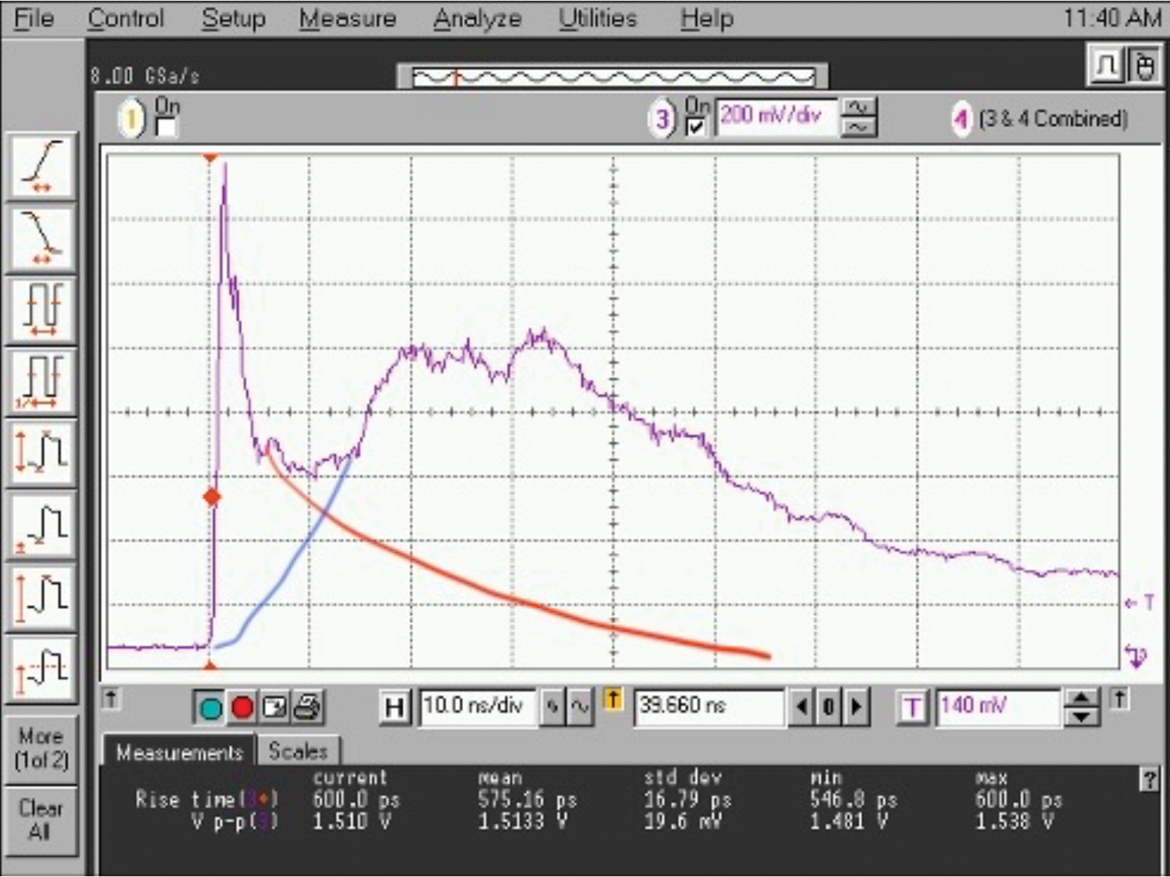
Task: Click the red Stop acquisition button
Action: pyautogui.click(x=242, y=708)
